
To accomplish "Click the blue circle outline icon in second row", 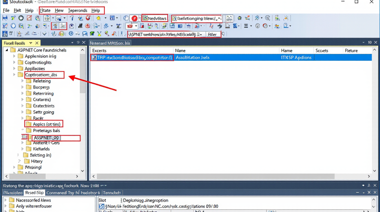I will click(x=13, y=26).
